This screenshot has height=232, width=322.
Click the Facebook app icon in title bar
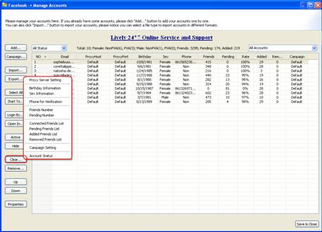click(4, 5)
